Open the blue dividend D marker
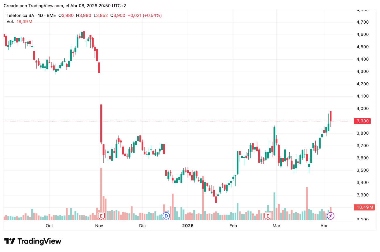380x252 pixels. tap(166, 216)
